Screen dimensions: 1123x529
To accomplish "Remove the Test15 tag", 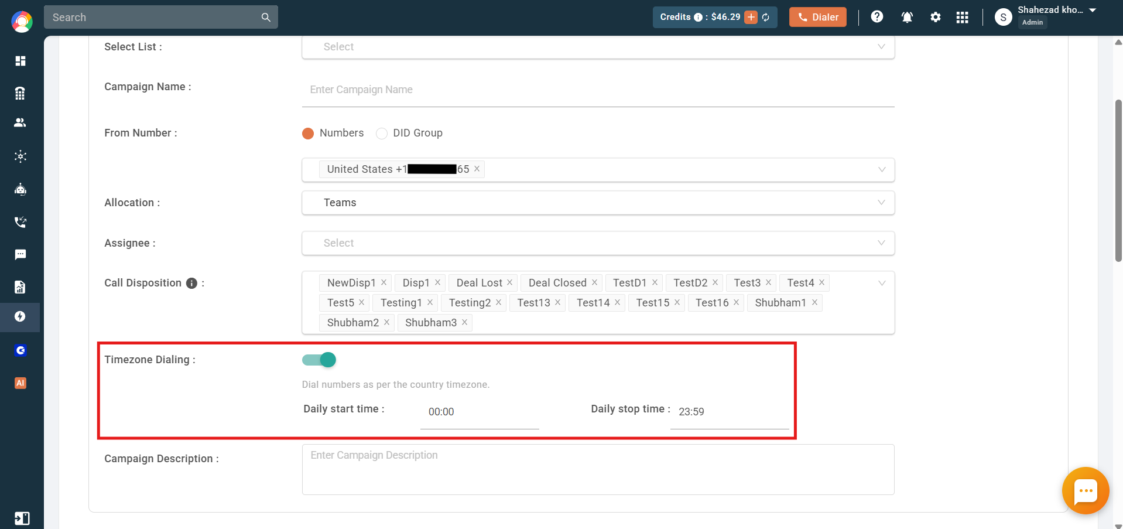I will pyautogui.click(x=677, y=302).
